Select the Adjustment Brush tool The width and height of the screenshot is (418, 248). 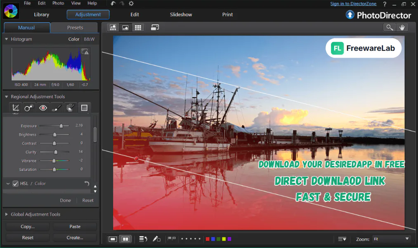(x=57, y=108)
